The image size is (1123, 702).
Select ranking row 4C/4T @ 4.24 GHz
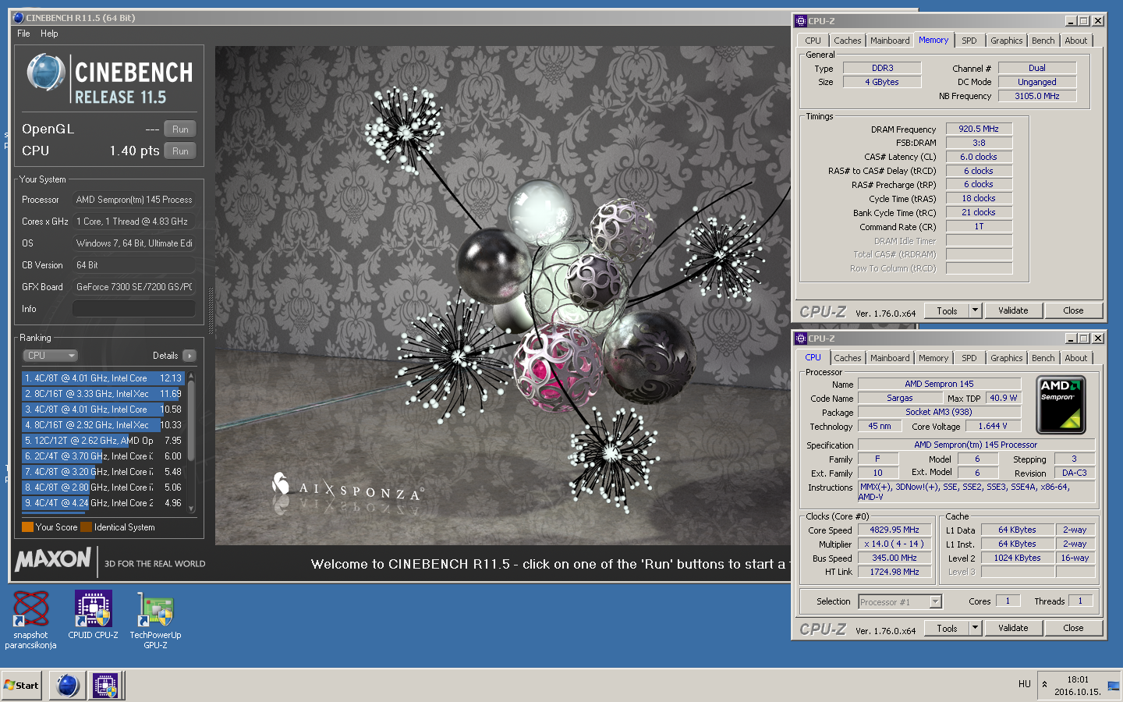103,503
